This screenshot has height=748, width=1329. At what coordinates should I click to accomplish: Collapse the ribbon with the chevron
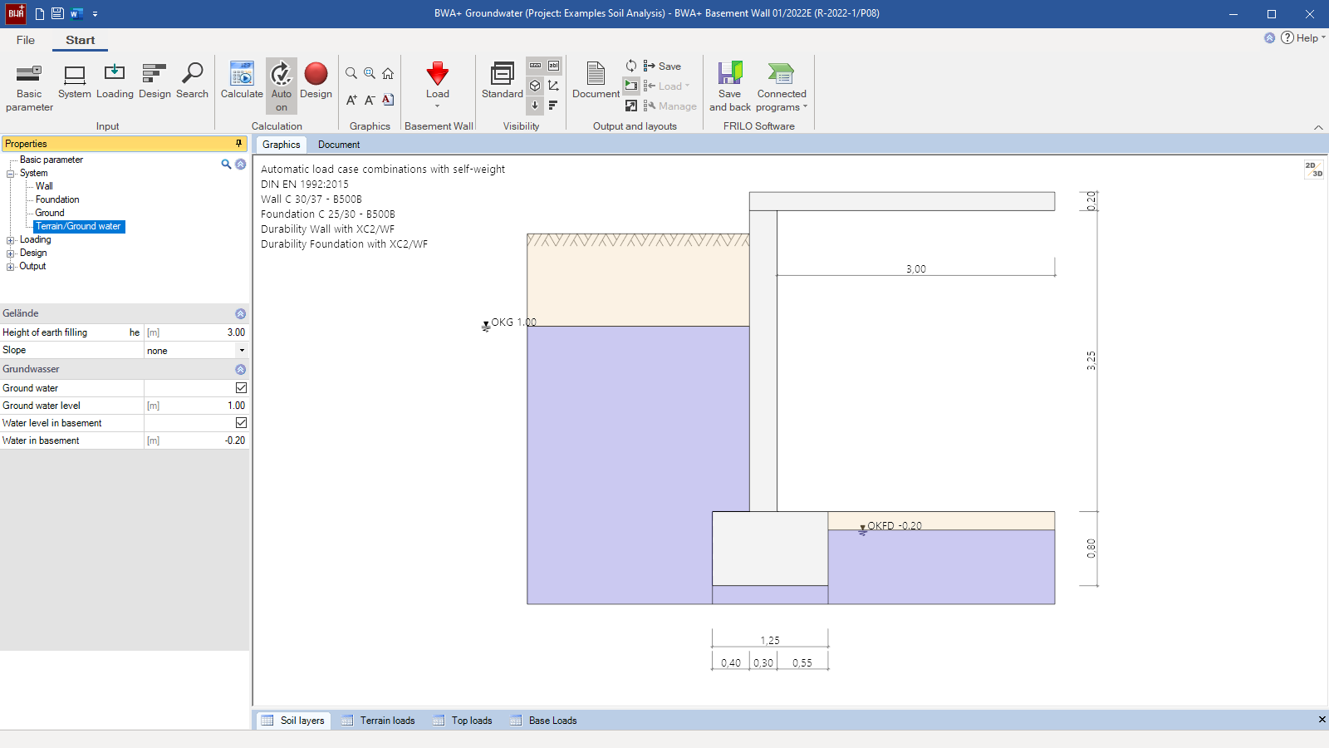pyautogui.click(x=1318, y=127)
